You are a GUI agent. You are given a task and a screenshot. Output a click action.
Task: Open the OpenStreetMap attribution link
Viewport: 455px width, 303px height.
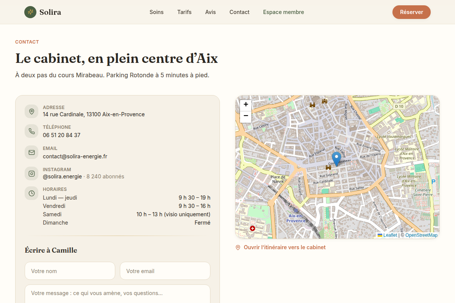point(421,235)
